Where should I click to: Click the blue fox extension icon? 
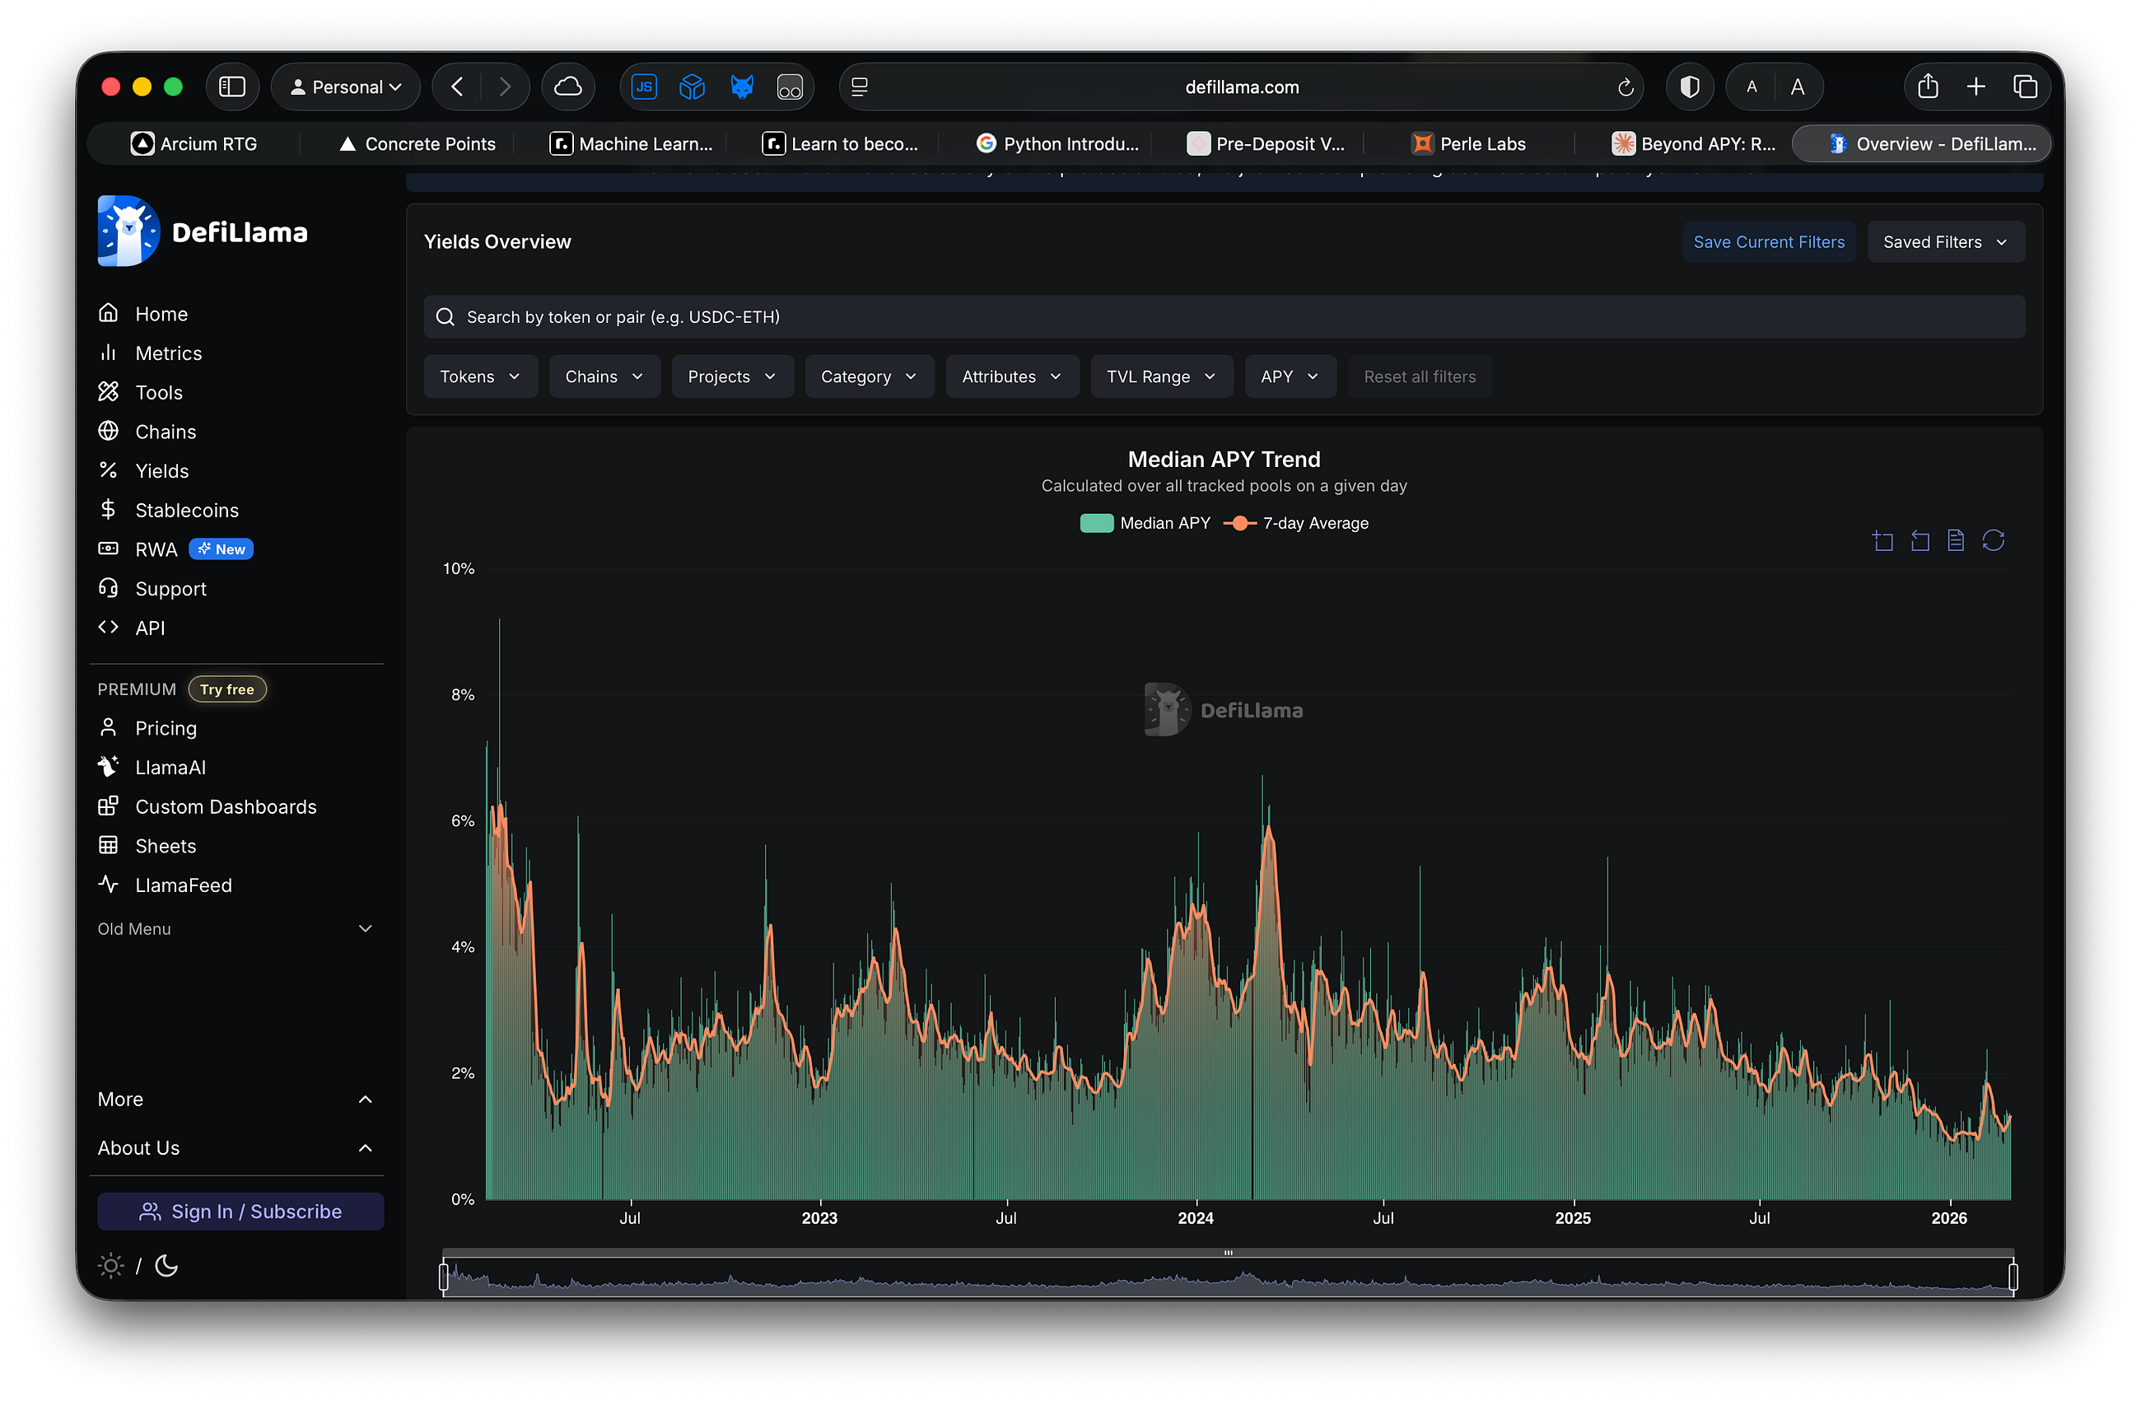(x=741, y=87)
